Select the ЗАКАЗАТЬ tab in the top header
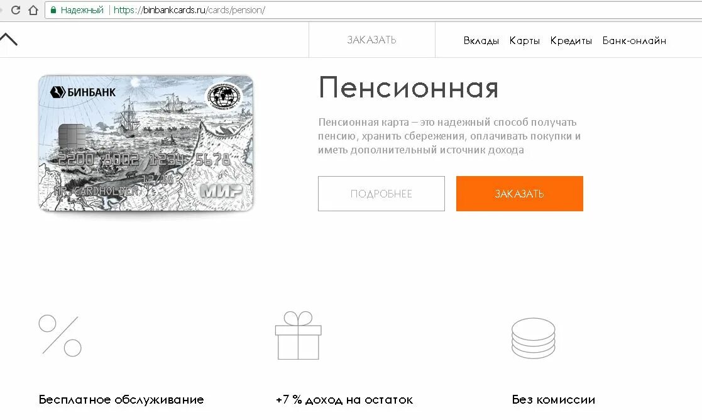 click(x=371, y=40)
